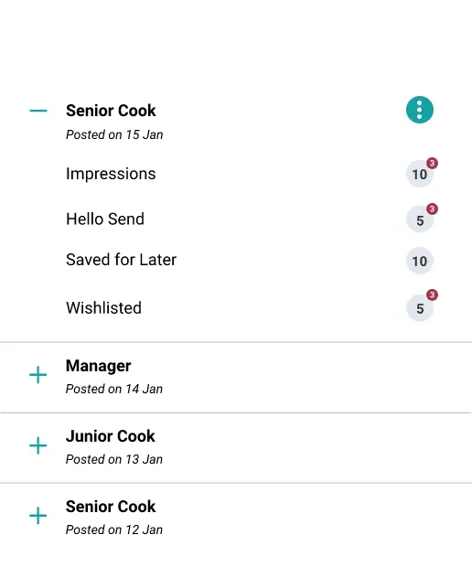Click the Hello Send count badge showing 5

(420, 219)
